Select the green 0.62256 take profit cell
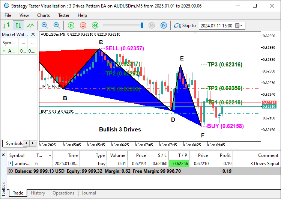281x199 pixels. point(179,163)
